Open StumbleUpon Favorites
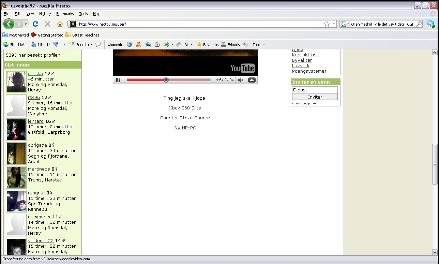Viewport: 439px width, 264px height. click(208, 44)
